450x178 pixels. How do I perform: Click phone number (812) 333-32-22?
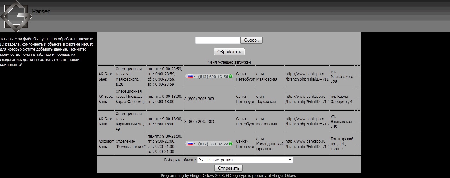213,144
